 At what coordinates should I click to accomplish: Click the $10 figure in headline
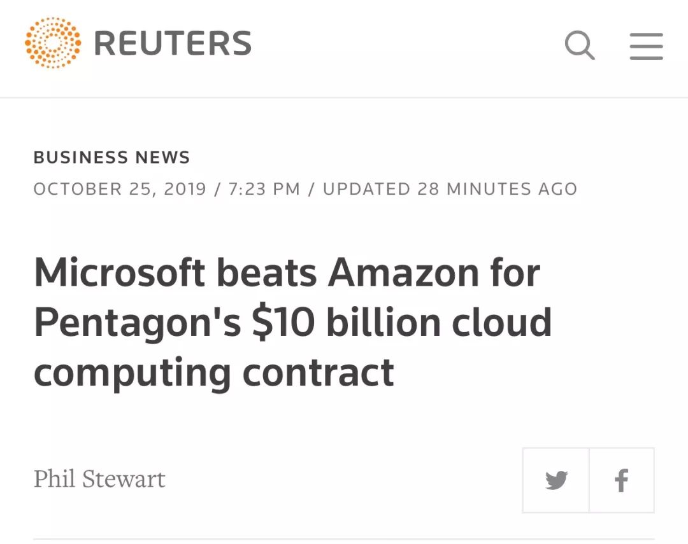pyautogui.click(x=283, y=323)
